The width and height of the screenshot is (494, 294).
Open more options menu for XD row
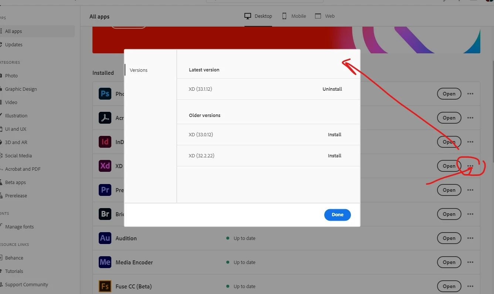click(x=470, y=166)
